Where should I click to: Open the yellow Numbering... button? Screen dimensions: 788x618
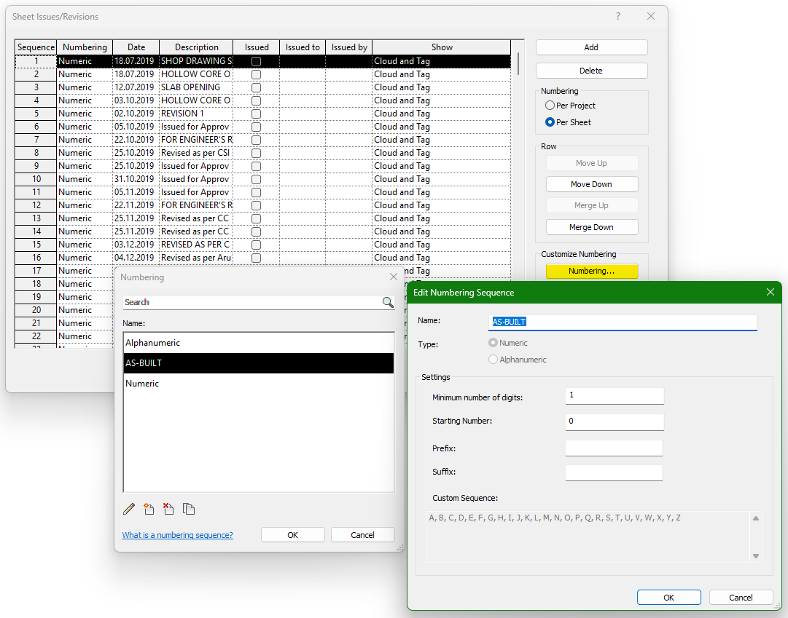pyautogui.click(x=591, y=271)
